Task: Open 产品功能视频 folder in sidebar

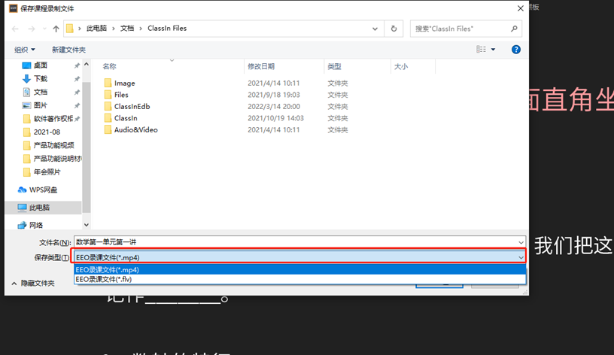Action: click(x=53, y=145)
